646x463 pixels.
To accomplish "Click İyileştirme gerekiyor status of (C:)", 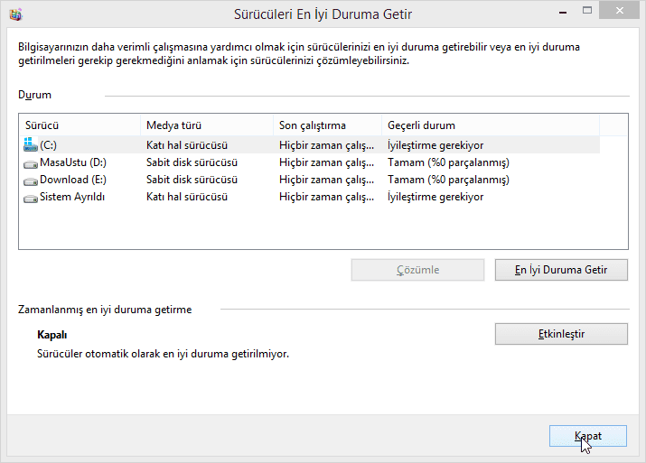I will [435, 145].
